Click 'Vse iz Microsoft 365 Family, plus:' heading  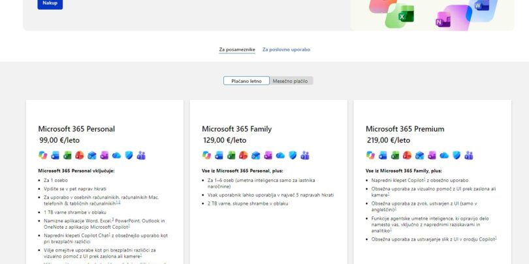(404, 171)
